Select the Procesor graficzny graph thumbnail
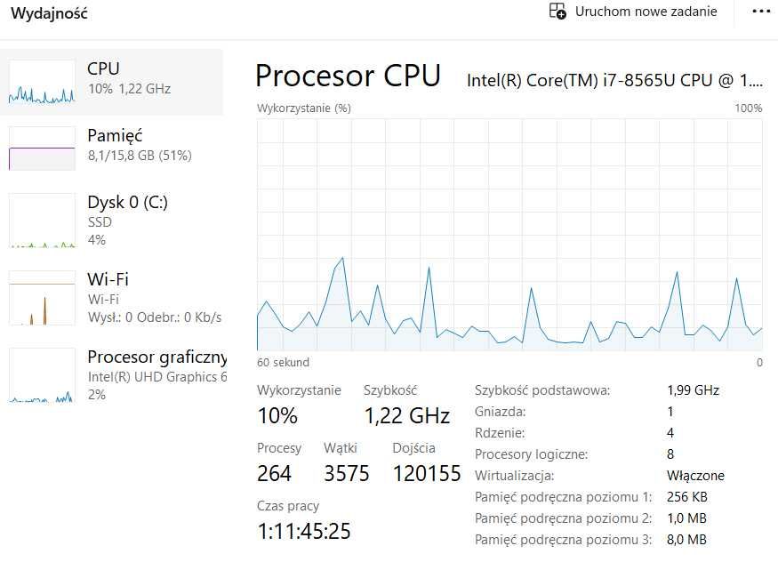Image resolution: width=778 pixels, height=562 pixels. pyautogui.click(x=42, y=375)
